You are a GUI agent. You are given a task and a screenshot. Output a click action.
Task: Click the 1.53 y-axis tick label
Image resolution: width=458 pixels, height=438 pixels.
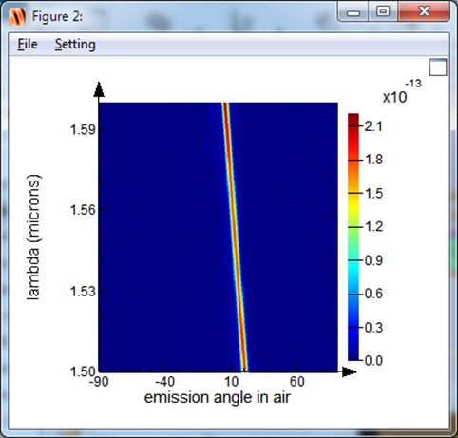83,291
